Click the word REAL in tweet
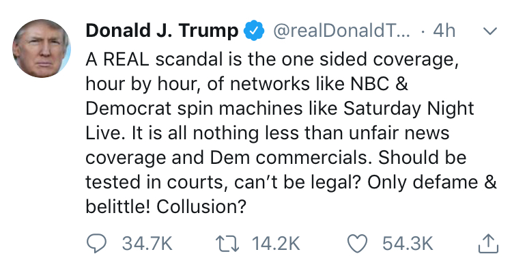 click(126, 59)
